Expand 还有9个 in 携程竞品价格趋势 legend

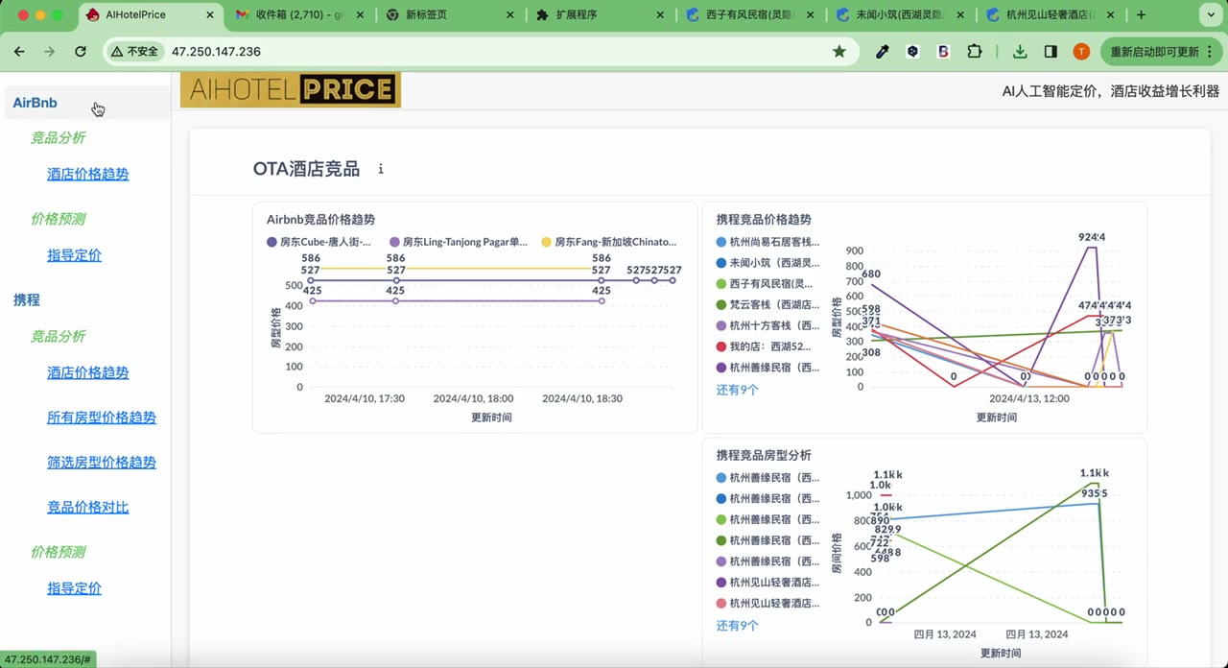(737, 391)
